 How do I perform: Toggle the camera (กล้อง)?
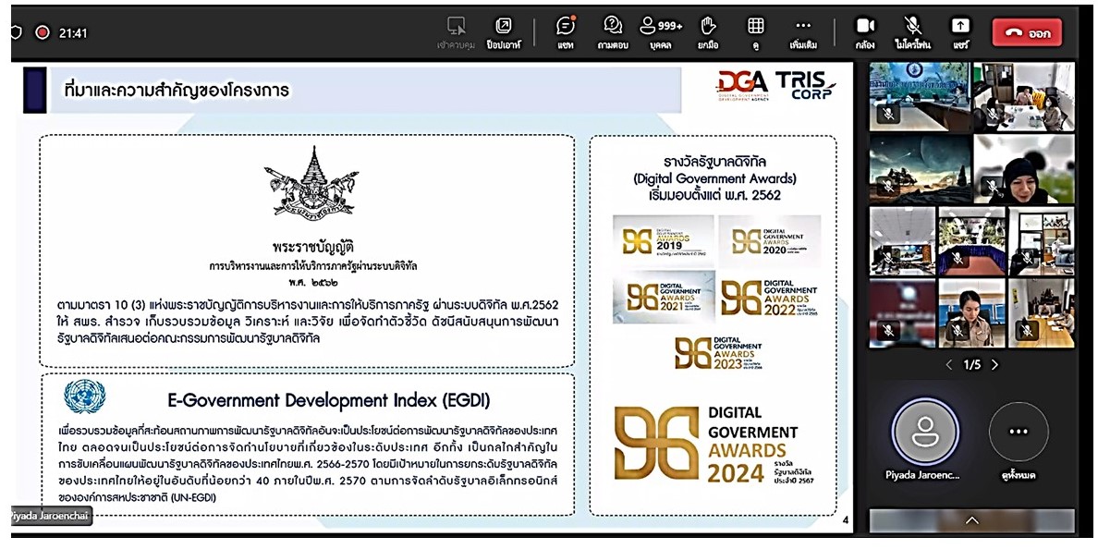[865, 32]
